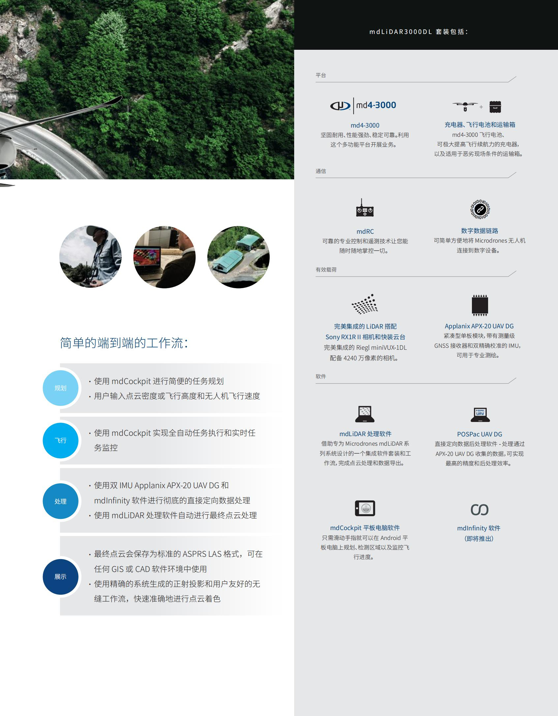
Task: Click the transport case icon
Action: (x=495, y=106)
